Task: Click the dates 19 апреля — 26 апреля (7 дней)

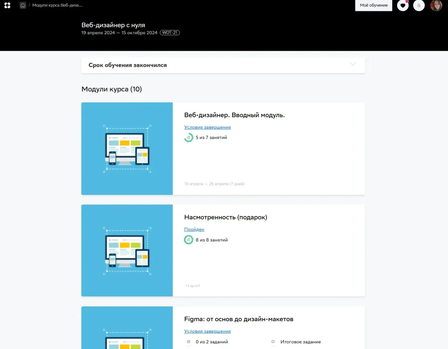Action: click(214, 184)
